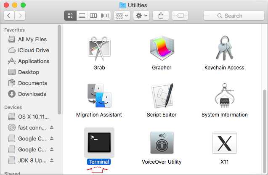Viewport: 268px width, 175px height.
Task: Open the Grab application icon
Action: coord(99,48)
